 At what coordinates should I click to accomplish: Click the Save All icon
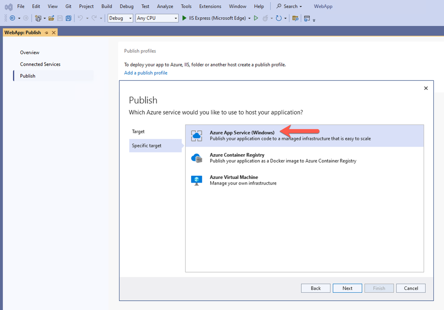[x=68, y=18]
